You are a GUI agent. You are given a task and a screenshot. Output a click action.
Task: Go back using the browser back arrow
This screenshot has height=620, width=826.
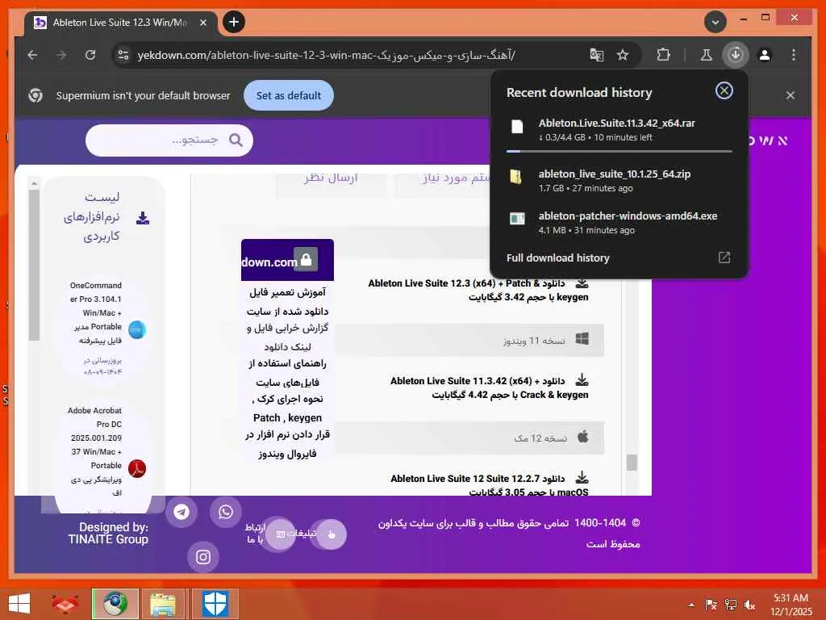pos(32,55)
